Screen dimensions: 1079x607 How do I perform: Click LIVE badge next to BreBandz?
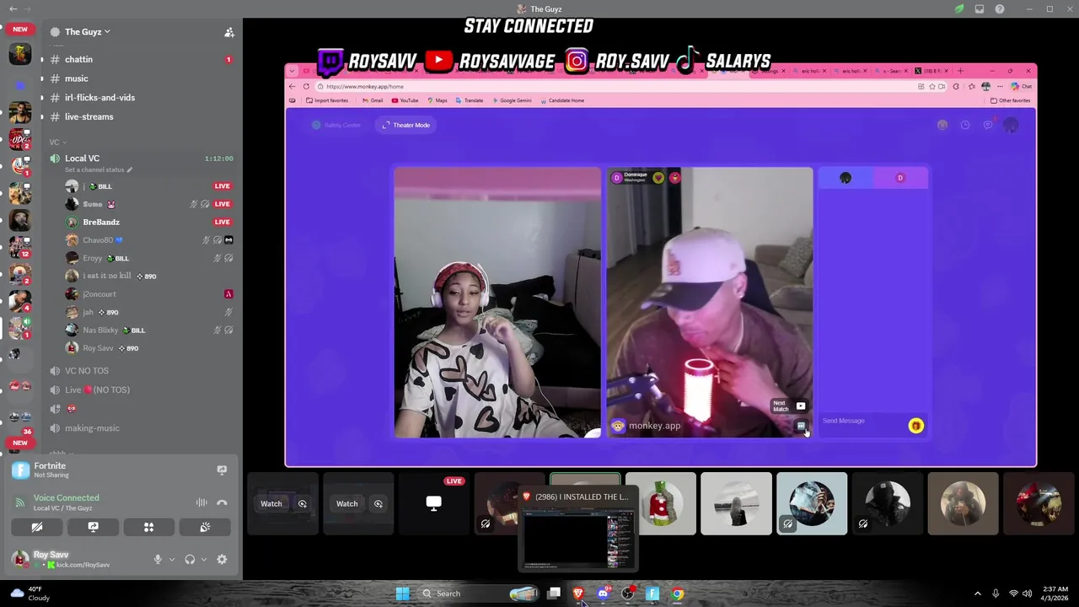point(222,222)
